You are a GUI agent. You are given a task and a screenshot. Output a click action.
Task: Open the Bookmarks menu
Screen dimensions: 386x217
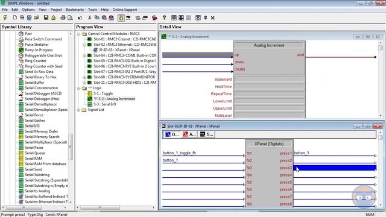coord(75,10)
